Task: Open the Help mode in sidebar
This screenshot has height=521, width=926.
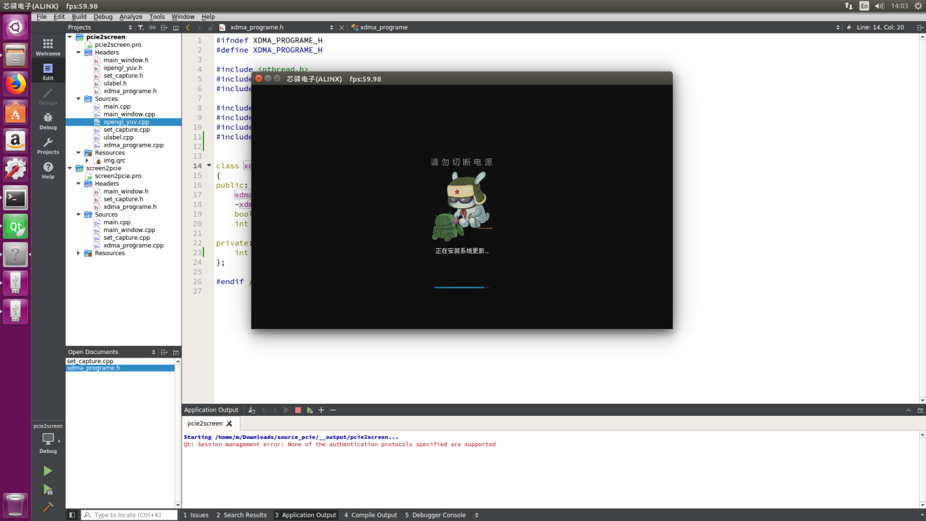Action: (x=48, y=170)
